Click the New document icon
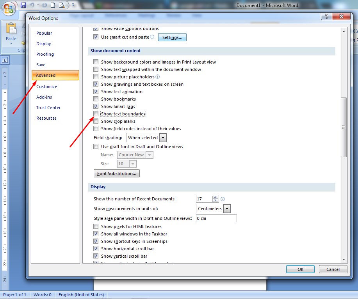The height and width of the screenshot is (299, 358). (53, 5)
